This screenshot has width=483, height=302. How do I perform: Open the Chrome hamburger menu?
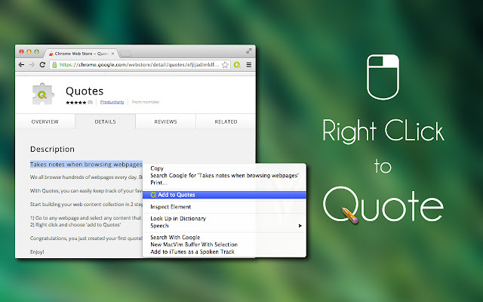(x=249, y=65)
